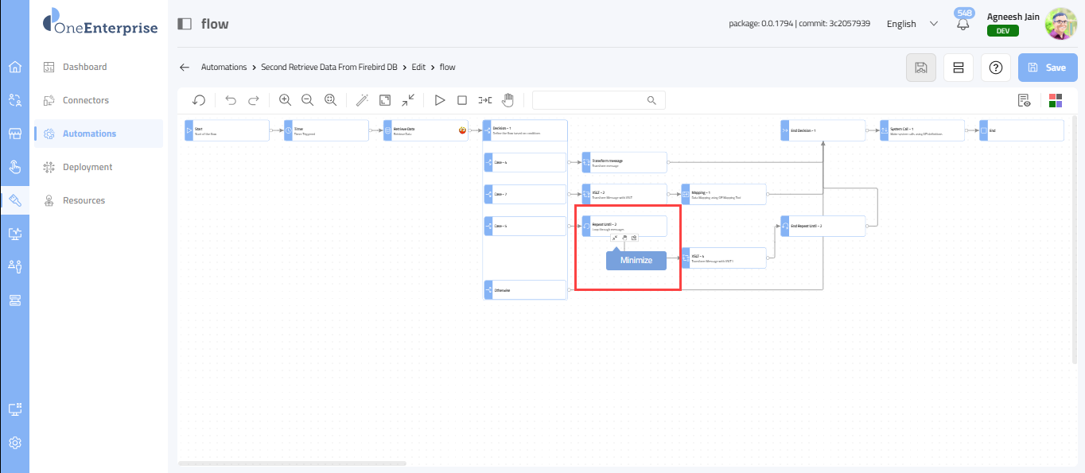Viewport: 1085px width, 473px height.
Task: Open the Connectors menu item
Action: pyautogui.click(x=86, y=100)
